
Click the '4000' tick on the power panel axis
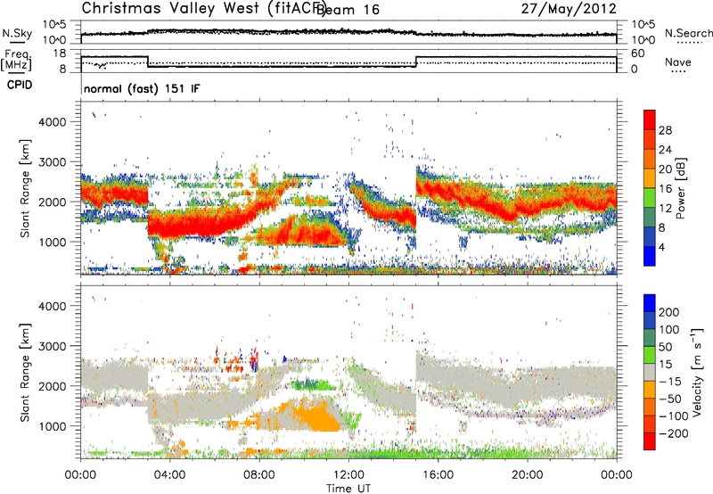click(x=53, y=122)
